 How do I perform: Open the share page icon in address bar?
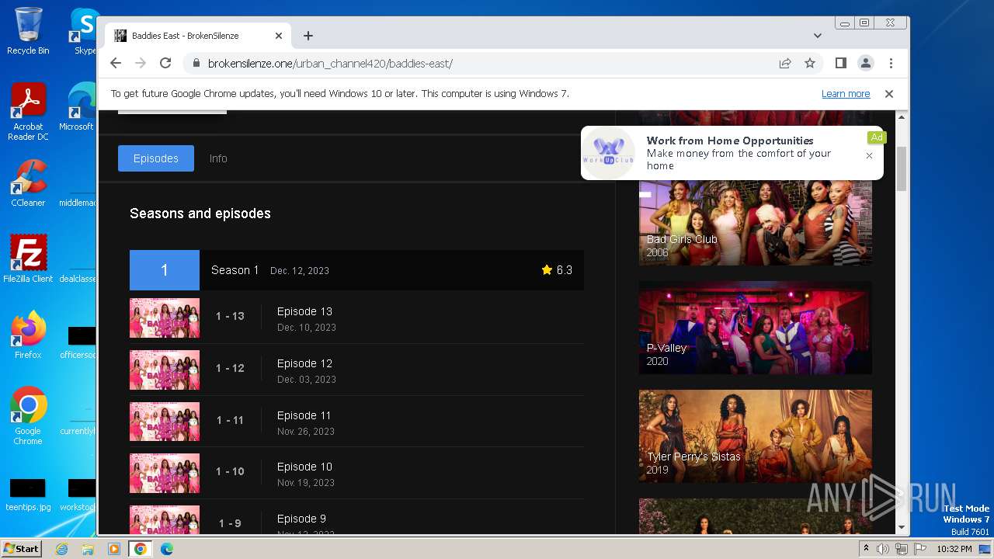click(x=785, y=63)
